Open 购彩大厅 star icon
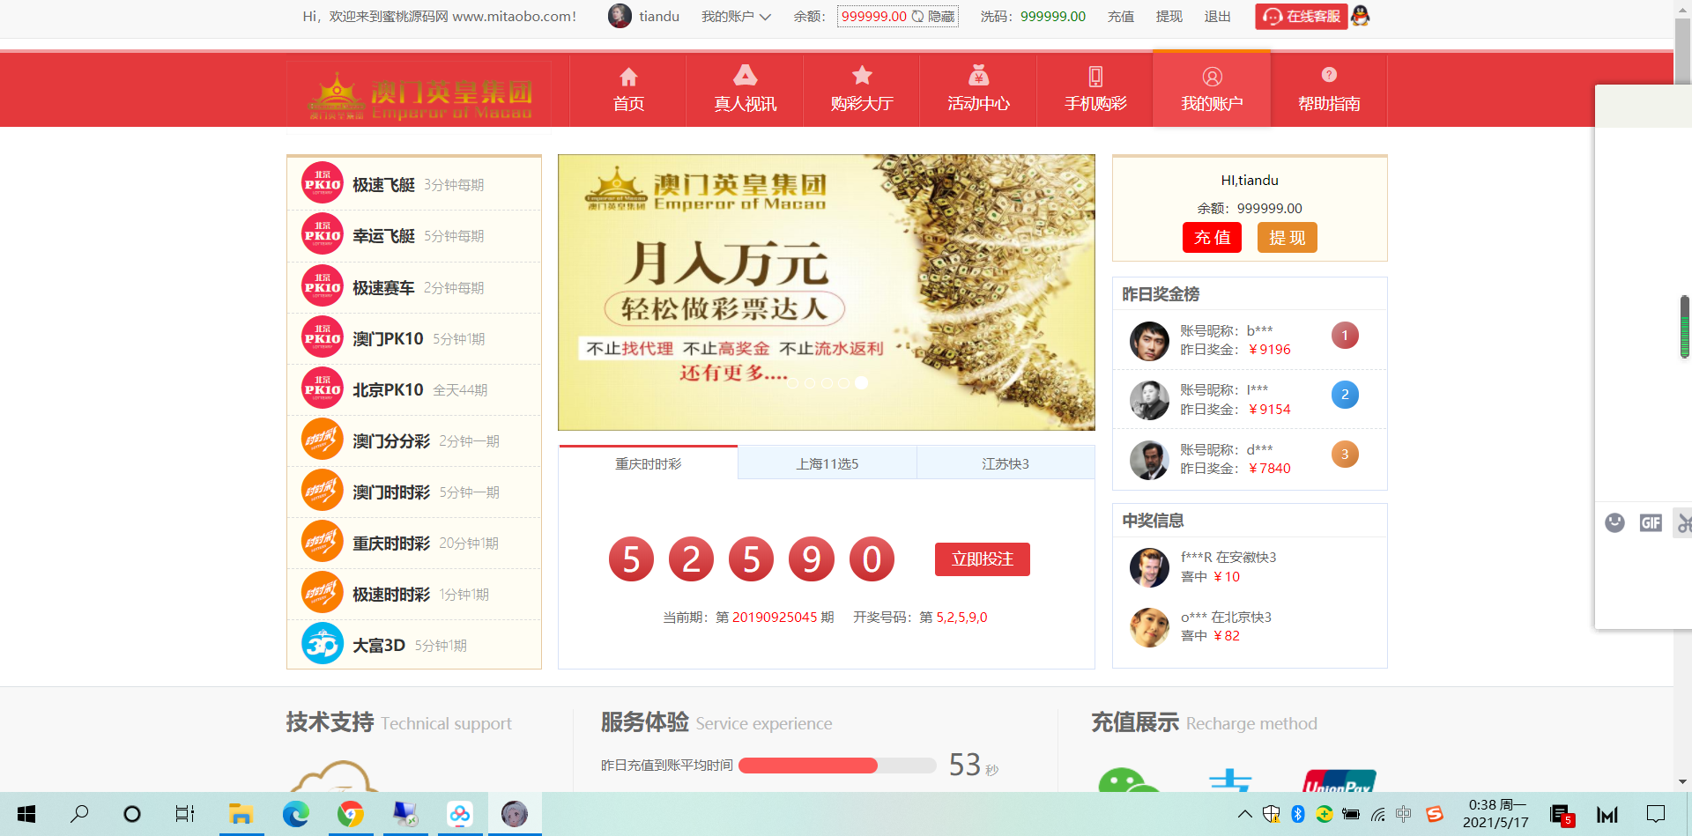This screenshot has height=836, width=1692. tap(861, 77)
